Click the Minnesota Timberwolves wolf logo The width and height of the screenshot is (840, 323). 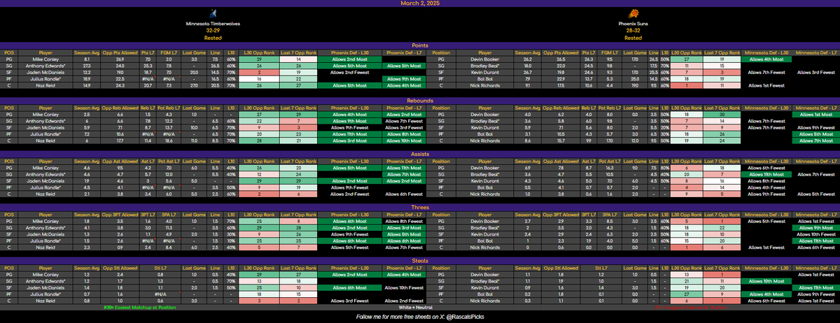[x=212, y=13]
